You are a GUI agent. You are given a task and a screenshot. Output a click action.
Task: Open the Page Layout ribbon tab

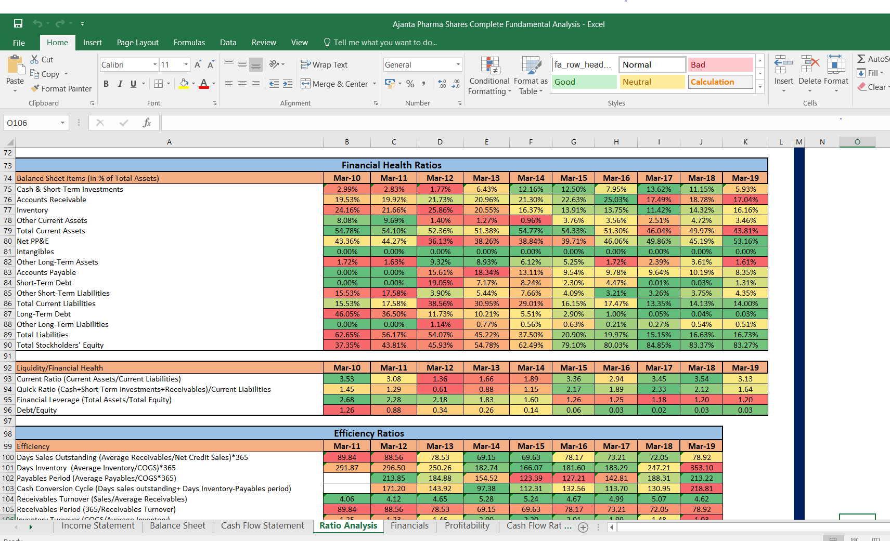(x=138, y=43)
